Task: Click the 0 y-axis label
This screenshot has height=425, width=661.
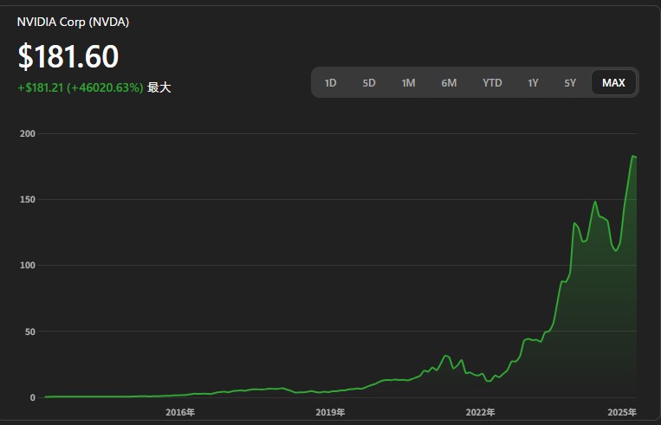Action: coord(32,397)
